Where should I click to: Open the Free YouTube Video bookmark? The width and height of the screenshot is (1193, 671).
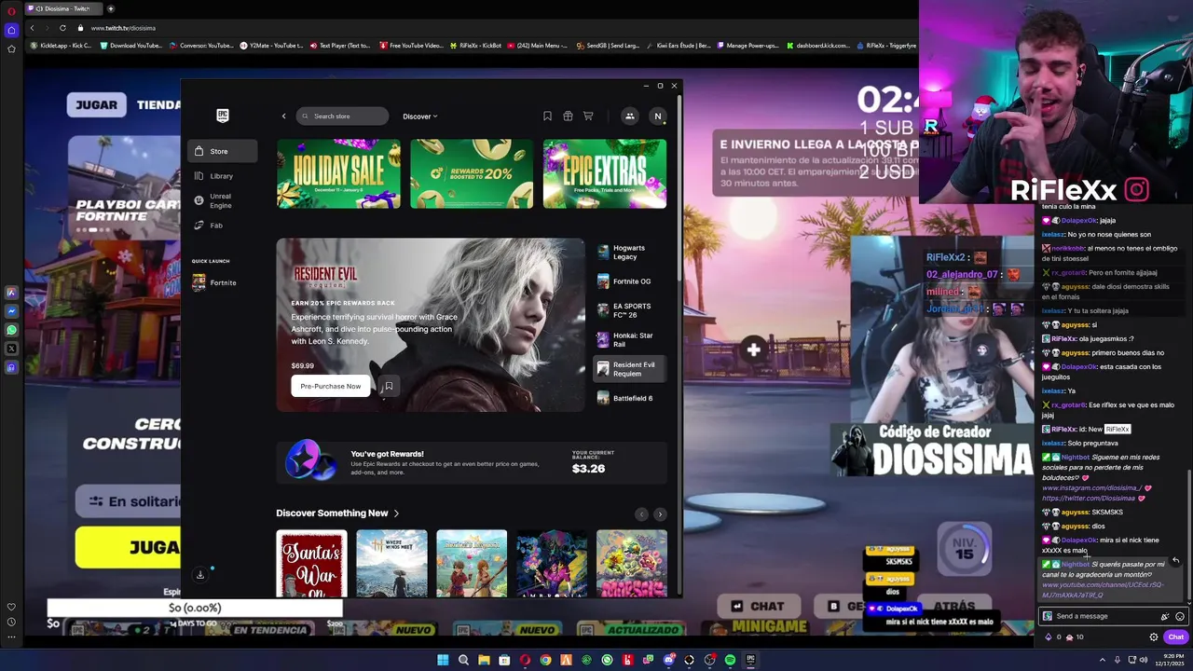click(410, 45)
